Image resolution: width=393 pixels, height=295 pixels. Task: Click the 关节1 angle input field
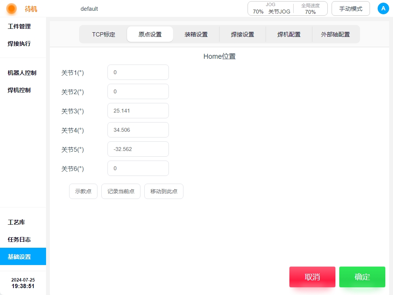(138, 72)
